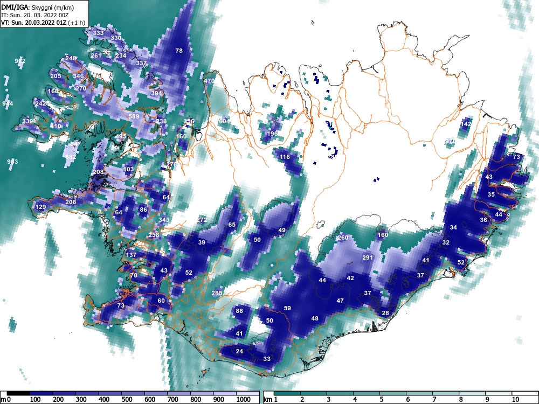Click the visibility value 339
The height and width of the screenshot is (404, 539).
[27, 121]
